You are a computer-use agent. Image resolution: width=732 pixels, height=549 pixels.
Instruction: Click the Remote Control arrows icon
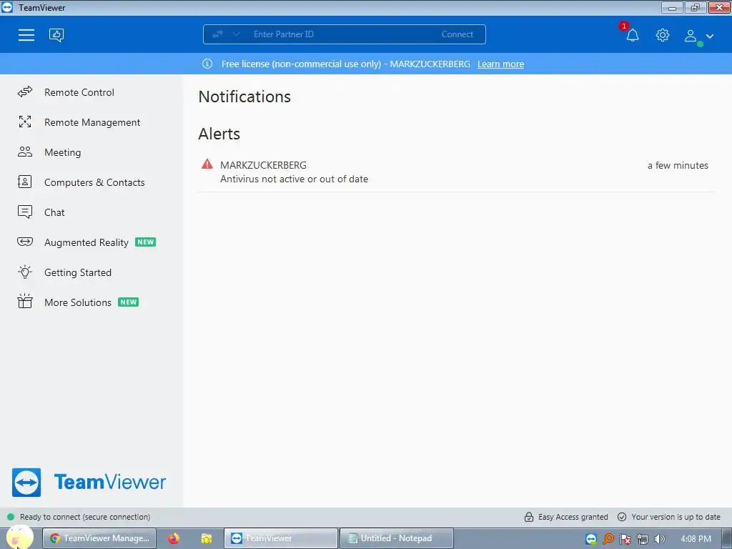click(x=25, y=92)
